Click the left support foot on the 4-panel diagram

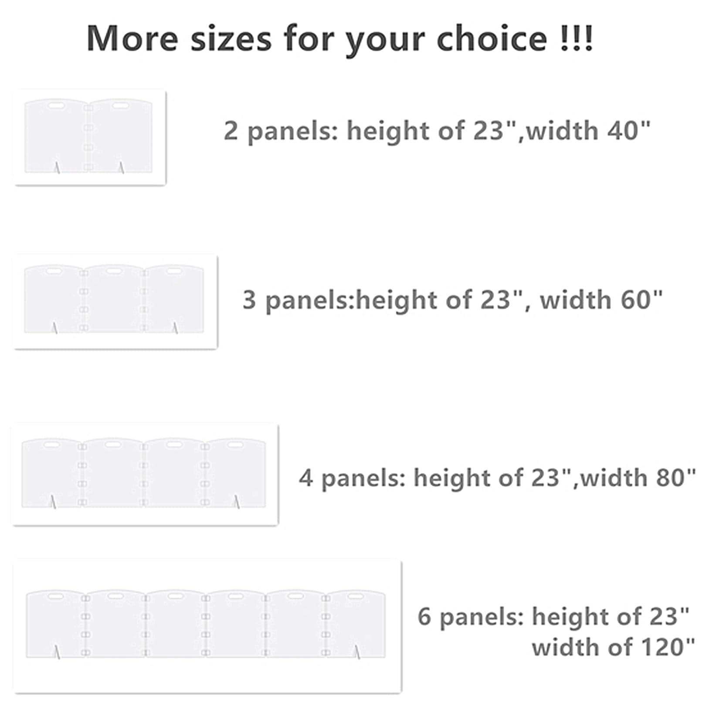point(53,502)
